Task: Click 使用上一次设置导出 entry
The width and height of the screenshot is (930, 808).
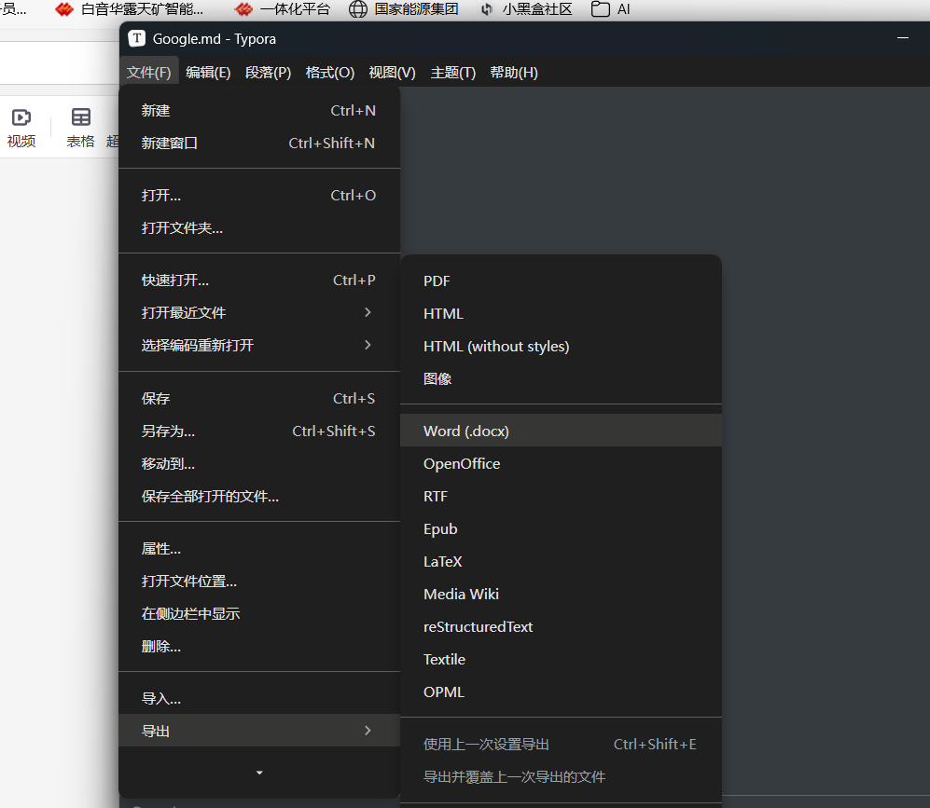Action: (x=562, y=744)
